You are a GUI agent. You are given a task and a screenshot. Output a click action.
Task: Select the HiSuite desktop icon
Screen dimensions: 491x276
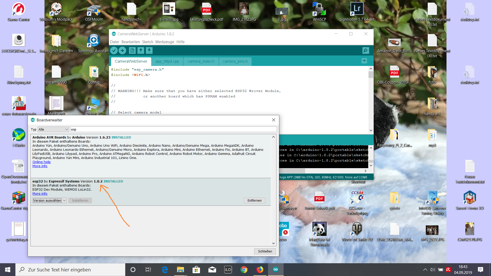coord(19,137)
